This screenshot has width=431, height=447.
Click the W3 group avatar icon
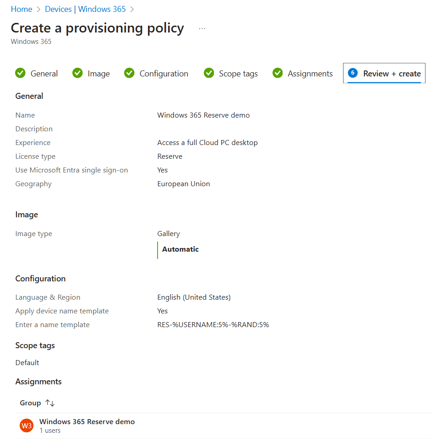27,425
